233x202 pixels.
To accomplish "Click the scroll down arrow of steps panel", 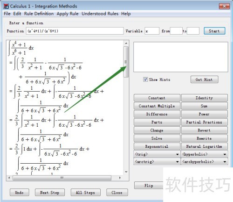I will tap(126, 172).
